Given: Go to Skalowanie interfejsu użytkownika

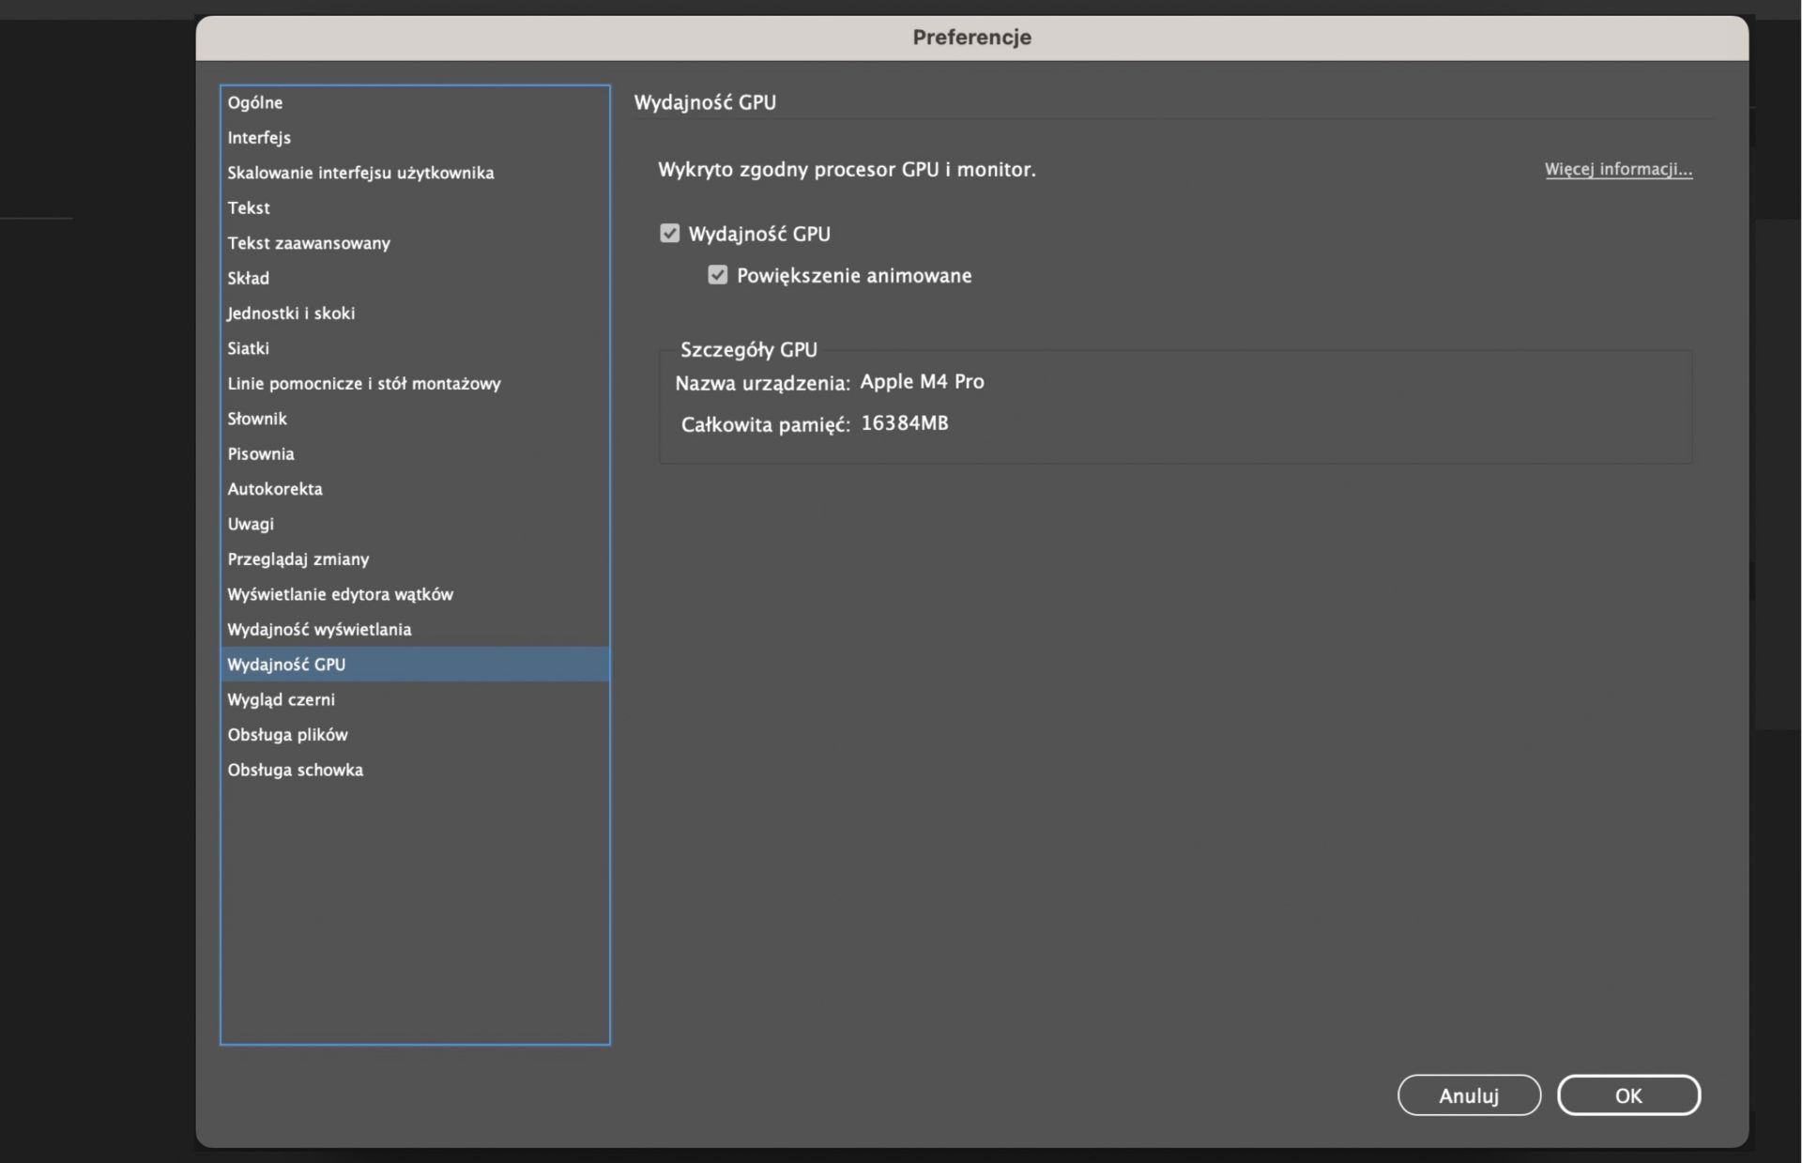Looking at the screenshot, I should [360, 173].
